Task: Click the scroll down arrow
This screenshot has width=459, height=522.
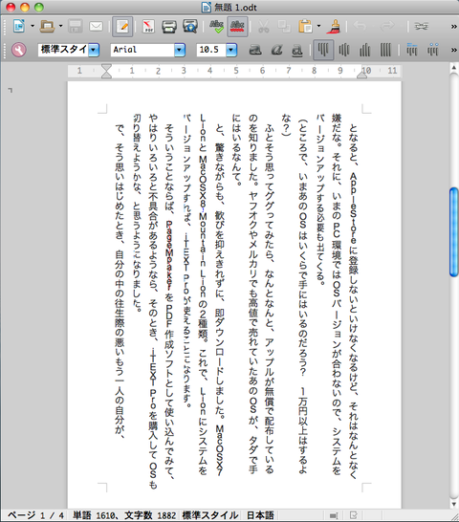Action: click(453, 504)
